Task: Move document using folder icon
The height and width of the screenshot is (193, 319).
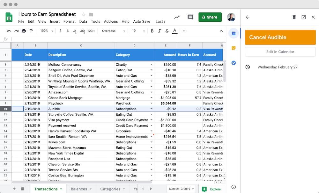Action: (91, 14)
